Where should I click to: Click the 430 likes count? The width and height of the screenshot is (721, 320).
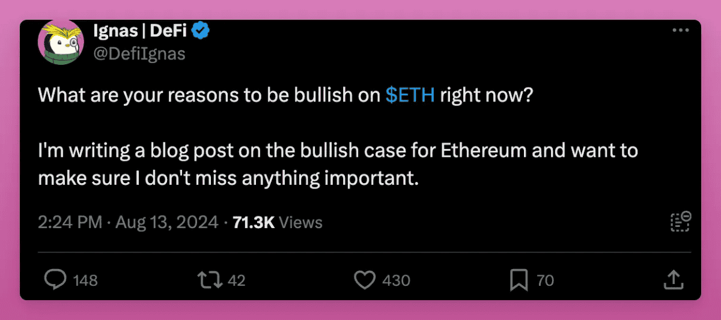(396, 280)
